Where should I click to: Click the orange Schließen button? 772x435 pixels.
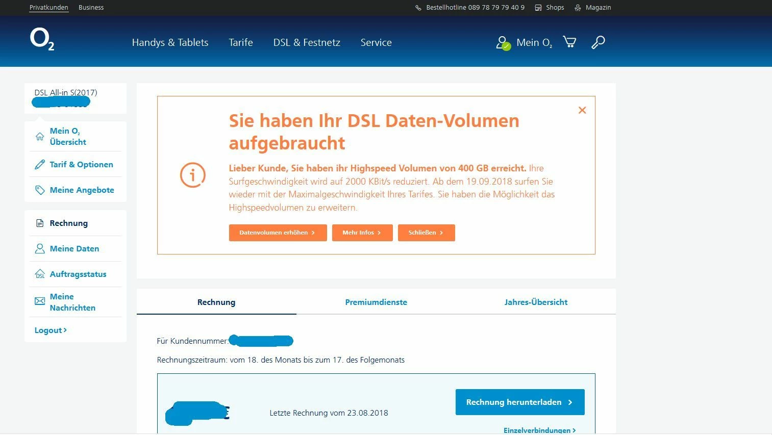pos(426,233)
